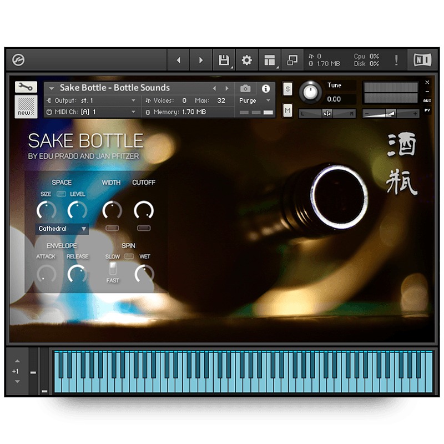
Task: Solo the instrument with S button
Action: (287, 89)
